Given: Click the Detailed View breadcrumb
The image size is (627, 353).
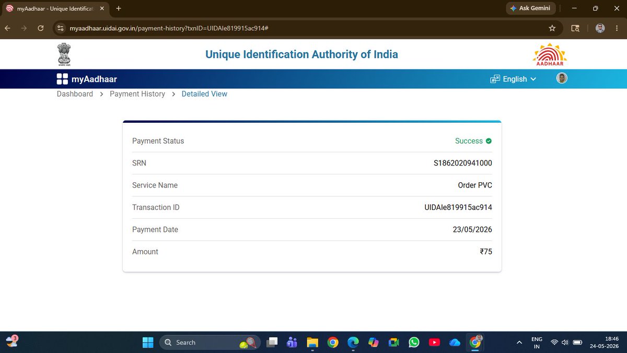Looking at the screenshot, I should click(204, 94).
